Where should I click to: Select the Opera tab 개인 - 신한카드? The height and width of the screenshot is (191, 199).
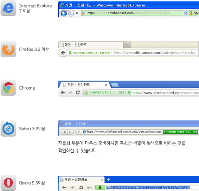click(x=81, y=180)
